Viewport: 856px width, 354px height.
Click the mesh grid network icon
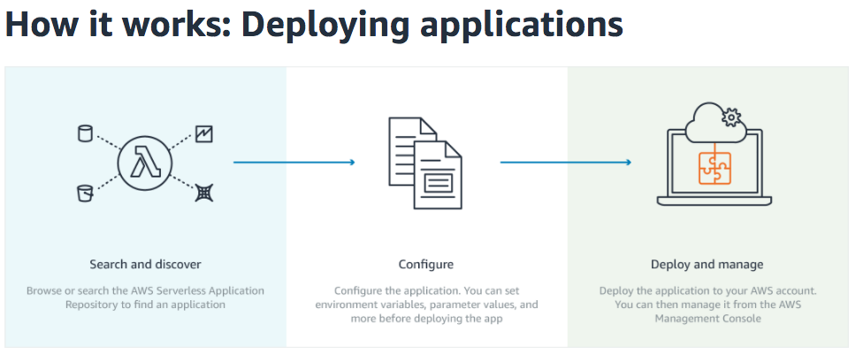pos(203,192)
